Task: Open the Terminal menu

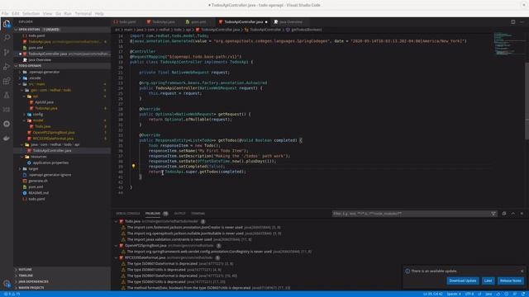Action: 83,14
